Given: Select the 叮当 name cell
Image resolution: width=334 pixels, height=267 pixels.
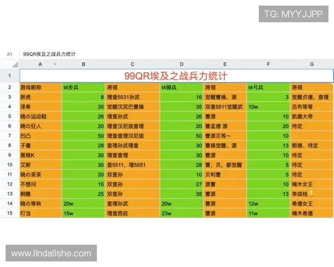Looking at the screenshot, I should pyautogui.click(x=41, y=213).
